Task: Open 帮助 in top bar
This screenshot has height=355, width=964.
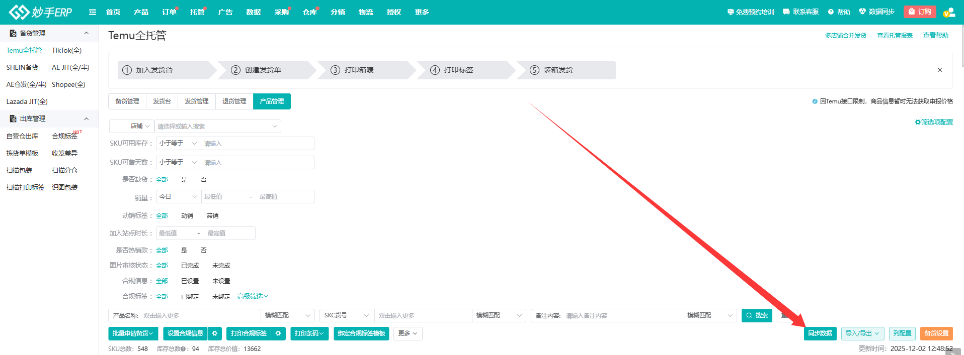Action: point(839,12)
